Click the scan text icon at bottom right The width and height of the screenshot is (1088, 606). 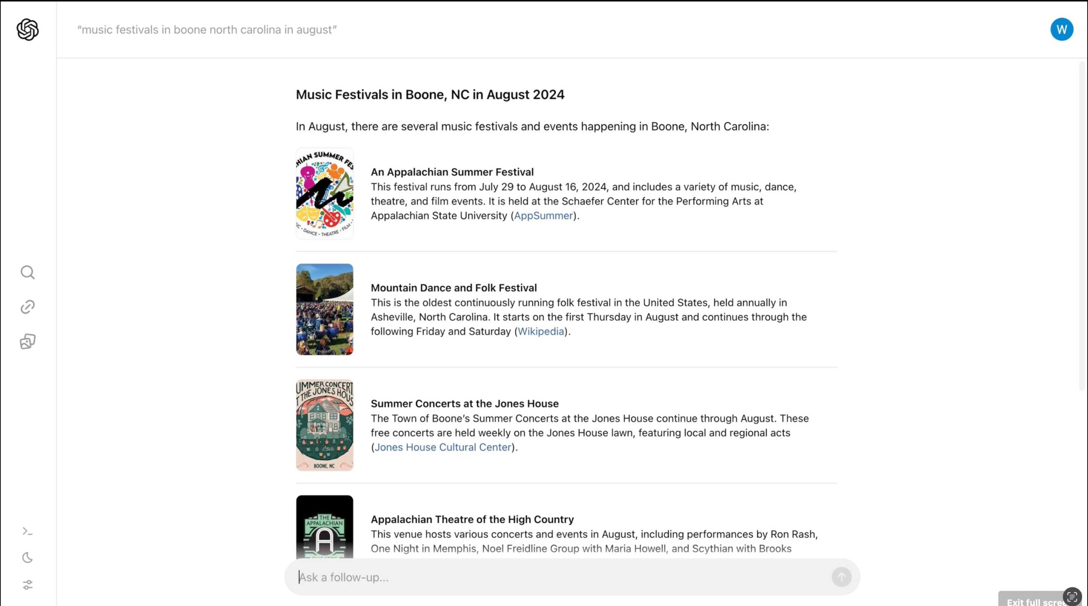[x=1071, y=596]
